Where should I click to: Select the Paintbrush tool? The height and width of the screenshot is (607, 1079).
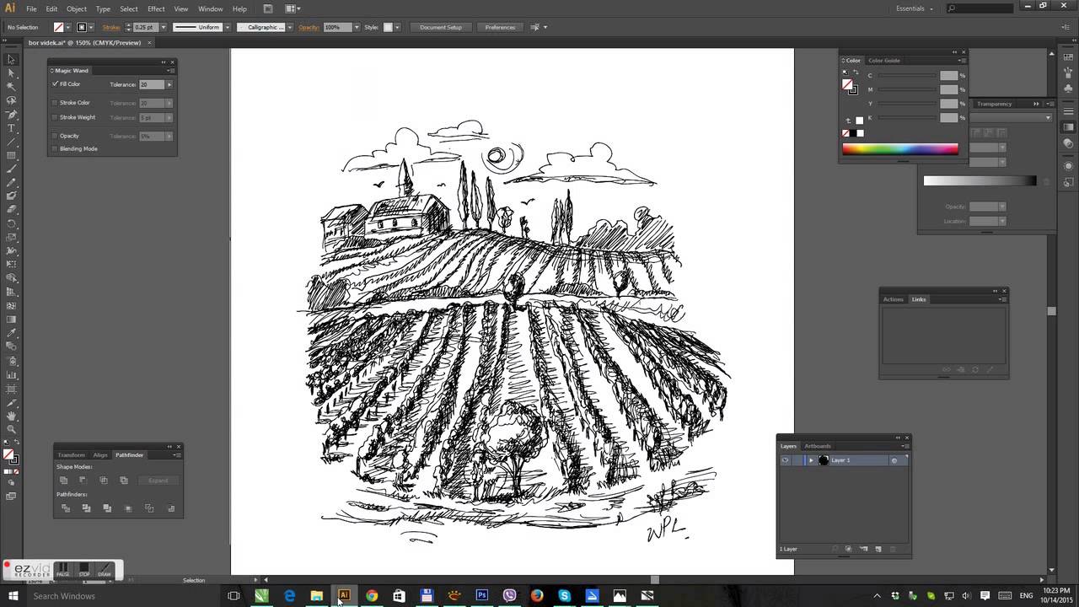click(11, 169)
